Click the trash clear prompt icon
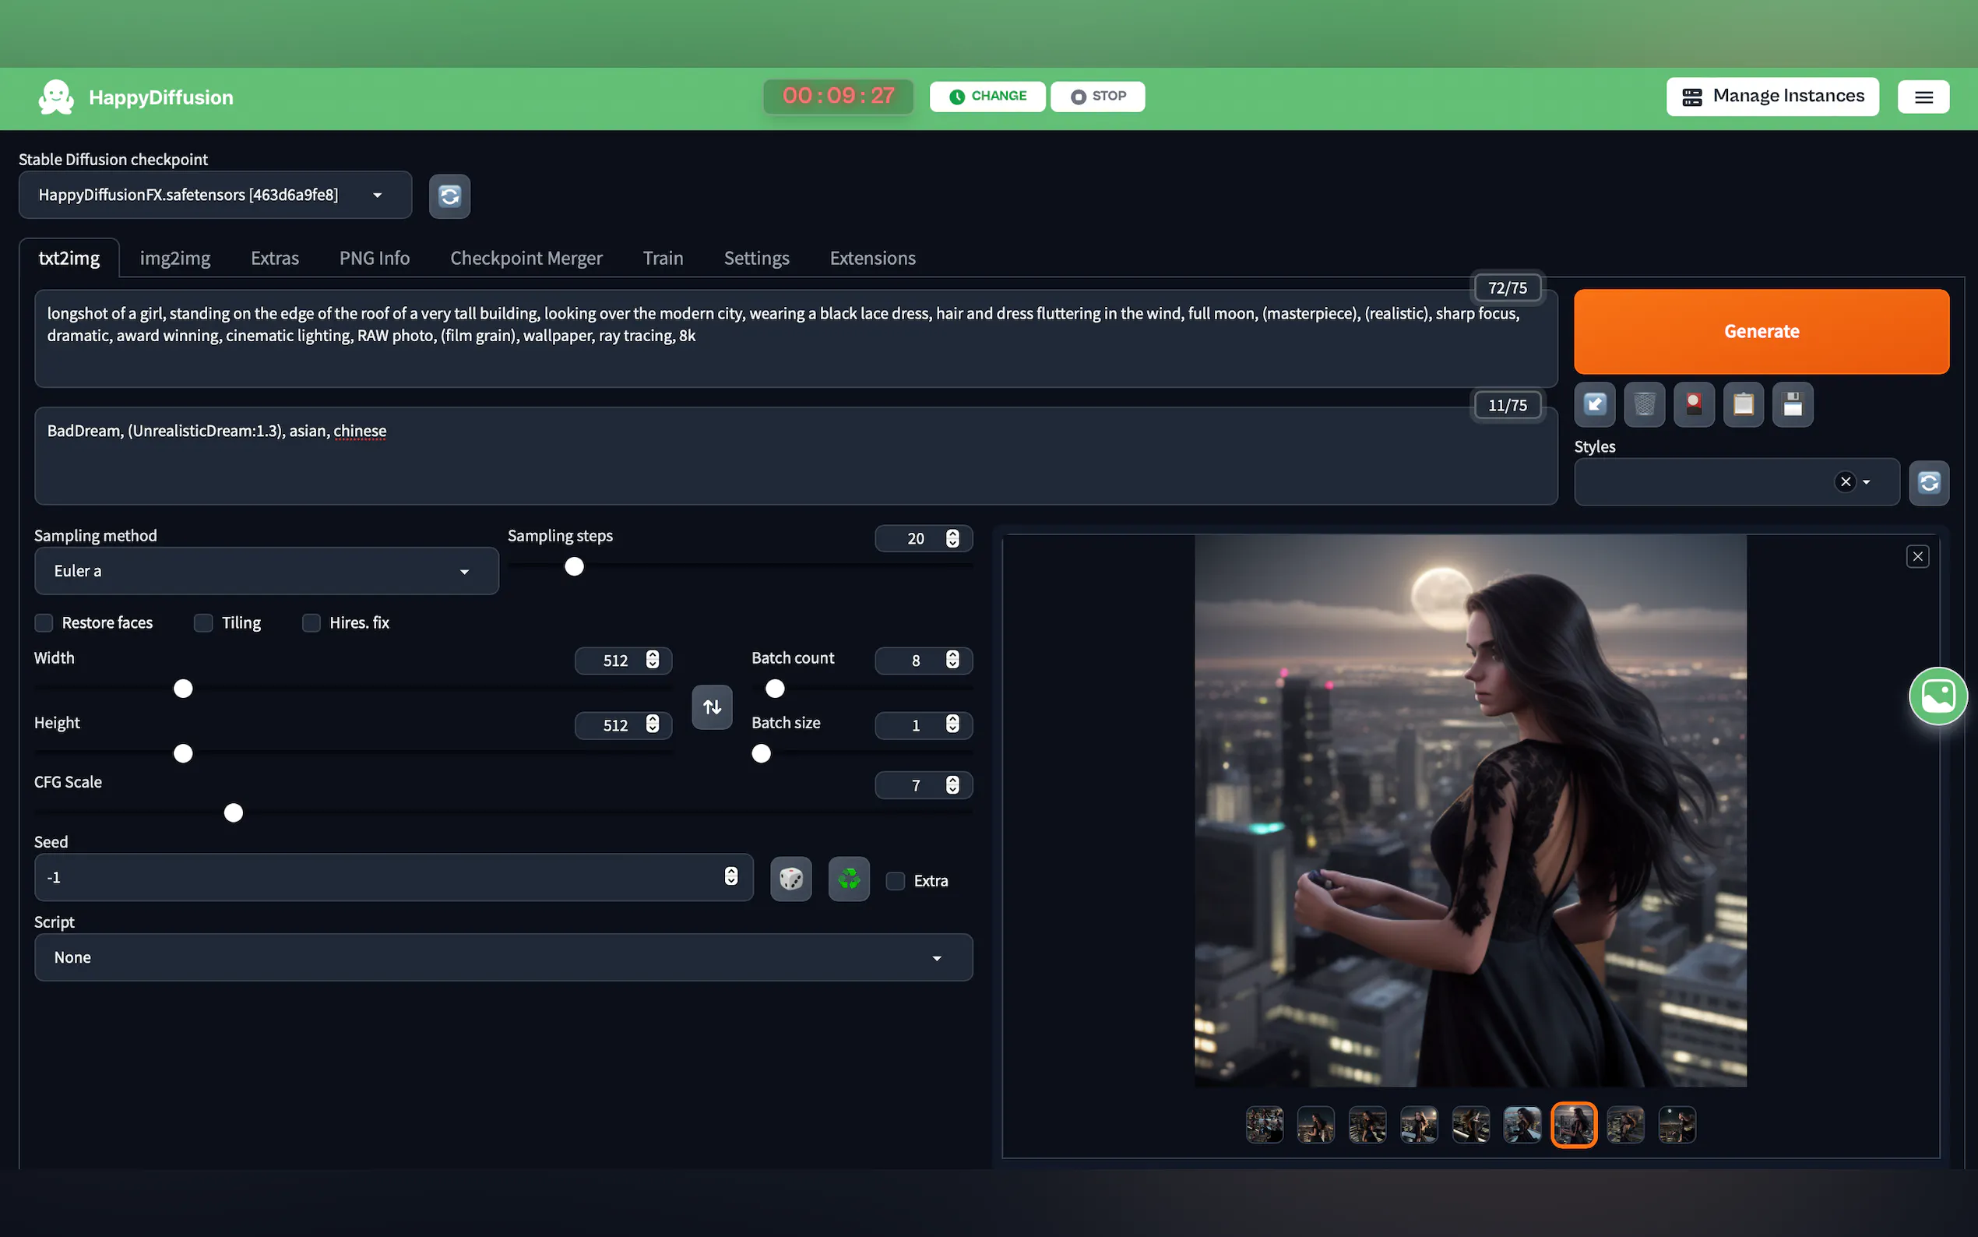This screenshot has height=1237, width=1978. tap(1644, 404)
